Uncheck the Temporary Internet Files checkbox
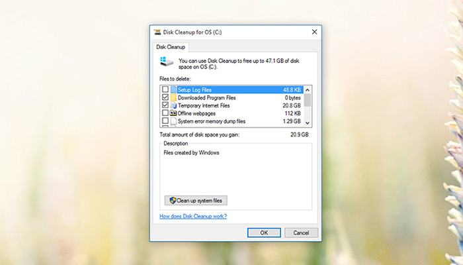The width and height of the screenshot is (463, 265). point(165,105)
